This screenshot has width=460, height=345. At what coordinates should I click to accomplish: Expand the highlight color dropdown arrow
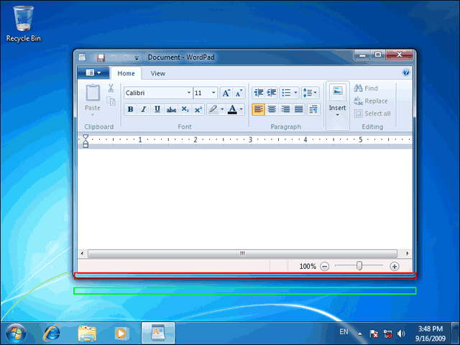[222, 109]
